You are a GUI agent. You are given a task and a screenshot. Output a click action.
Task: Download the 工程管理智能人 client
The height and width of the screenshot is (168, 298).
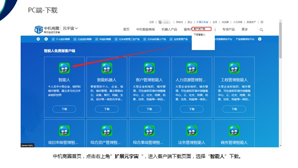[x=234, y=109]
